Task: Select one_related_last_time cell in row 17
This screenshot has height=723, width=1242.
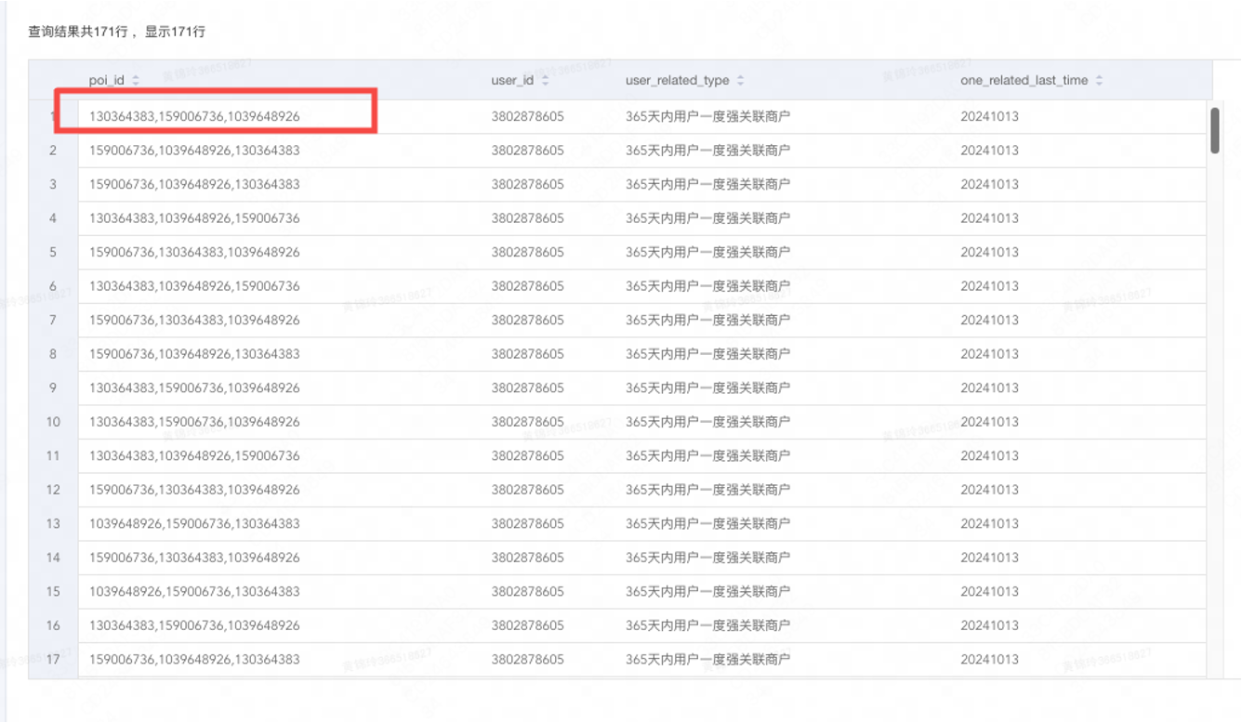Action: tap(989, 659)
